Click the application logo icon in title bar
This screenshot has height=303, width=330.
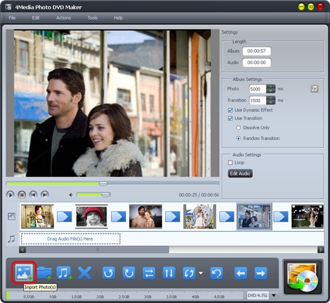(x=8, y=7)
